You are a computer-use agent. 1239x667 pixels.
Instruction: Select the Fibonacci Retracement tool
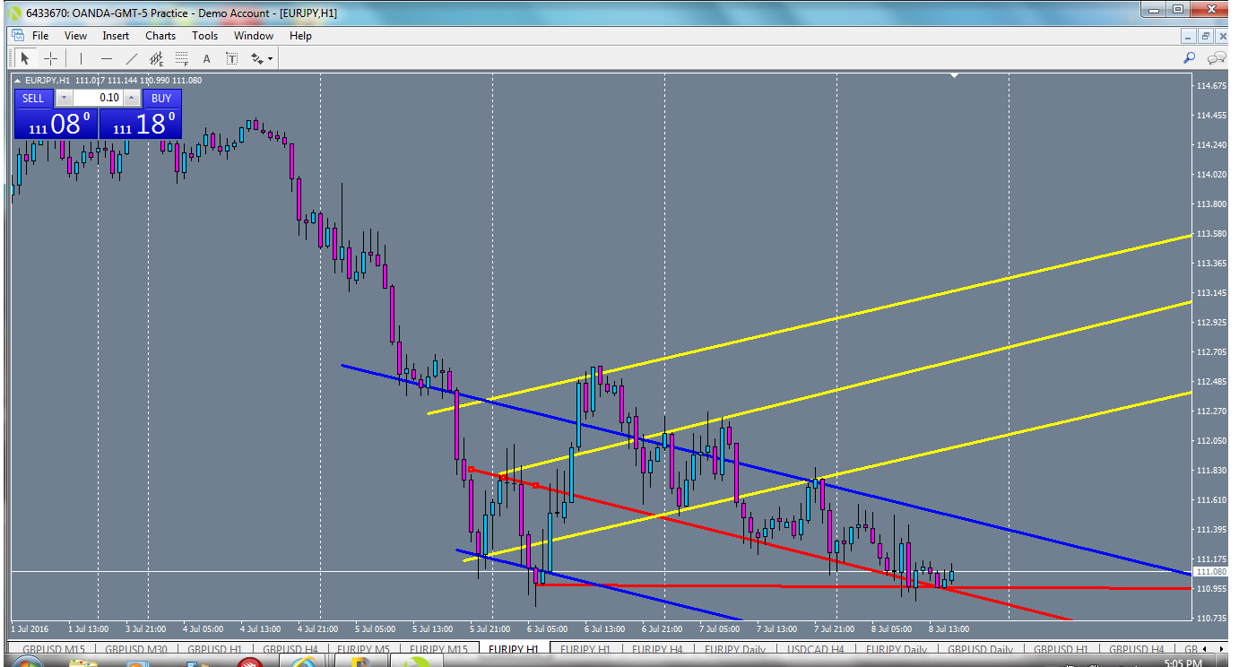tap(180, 57)
